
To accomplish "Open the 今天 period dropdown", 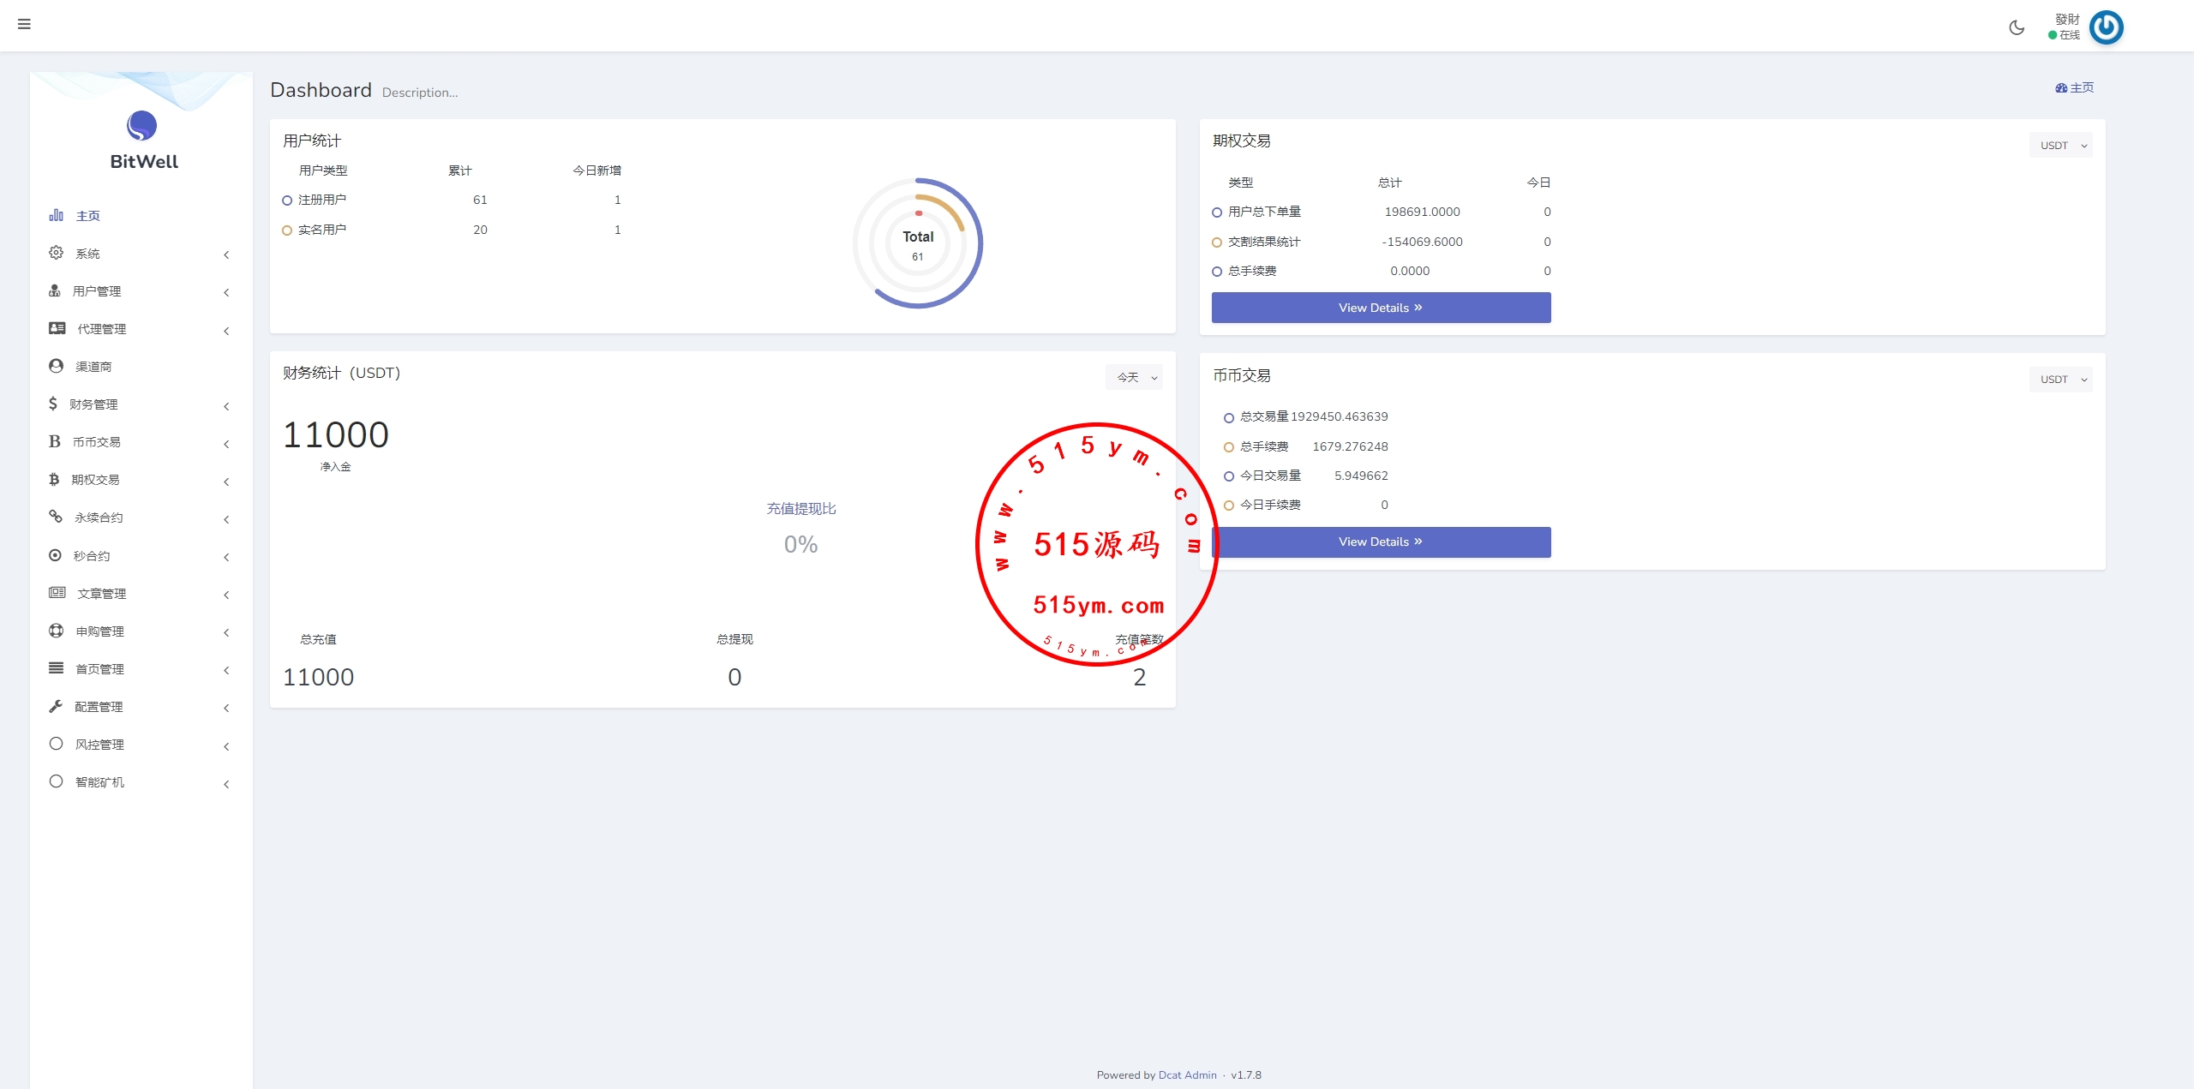I will (1135, 377).
